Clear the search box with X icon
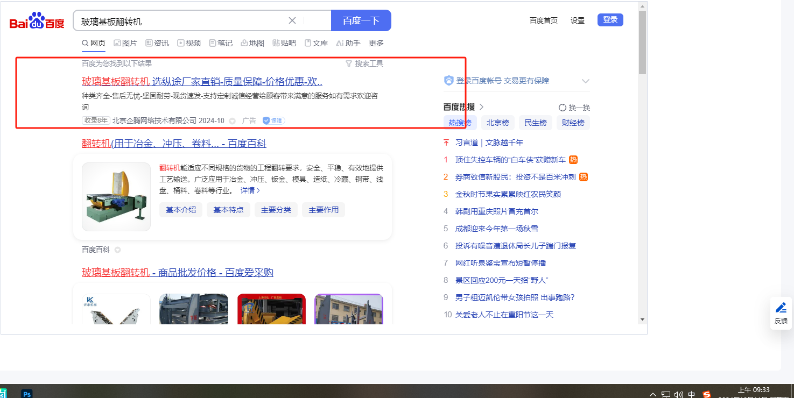 coord(292,20)
